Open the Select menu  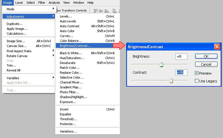tap(31, 3)
